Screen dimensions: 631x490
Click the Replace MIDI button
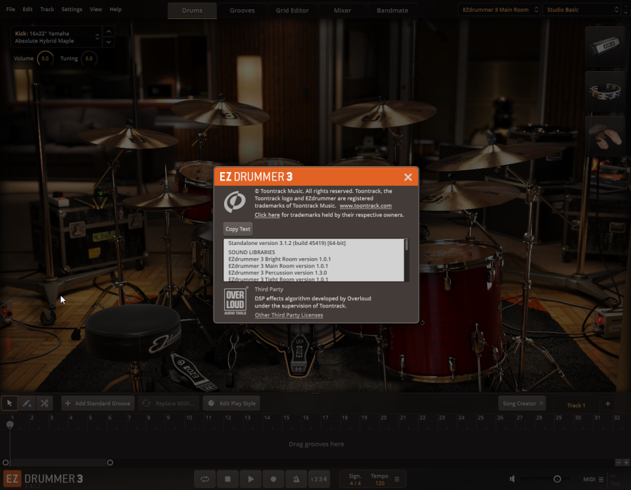pos(169,403)
